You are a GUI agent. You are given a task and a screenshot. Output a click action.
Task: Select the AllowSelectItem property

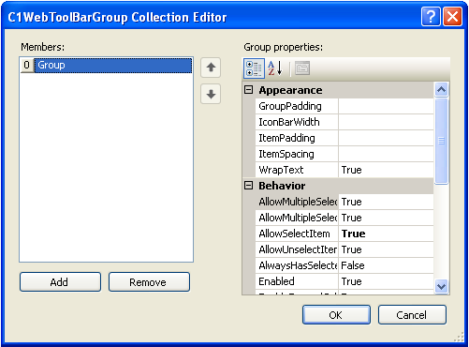297,234
